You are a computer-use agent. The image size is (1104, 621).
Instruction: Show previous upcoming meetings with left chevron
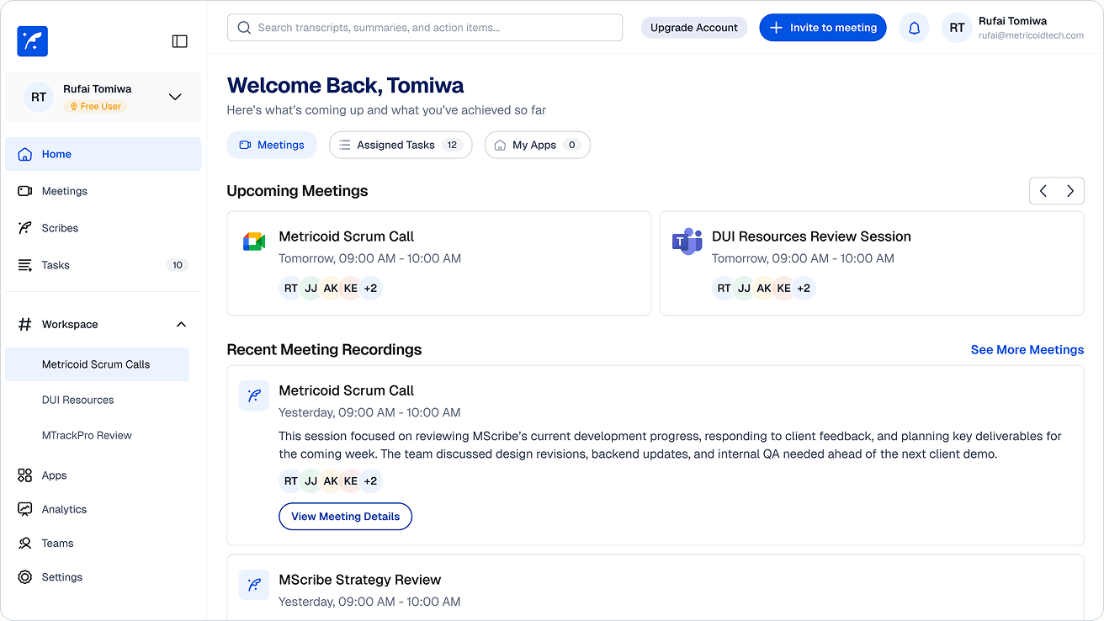coord(1043,191)
